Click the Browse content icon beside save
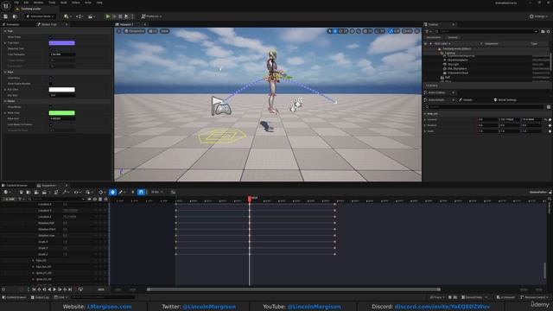Screen dimensions: 553x311 pos(15,16)
